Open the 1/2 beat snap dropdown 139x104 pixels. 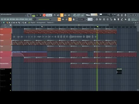click(x=81, y=19)
